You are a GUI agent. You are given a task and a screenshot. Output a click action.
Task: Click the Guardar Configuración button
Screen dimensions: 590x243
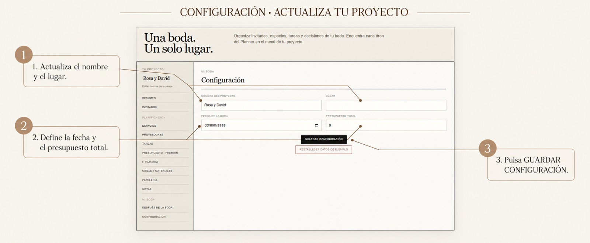point(324,139)
